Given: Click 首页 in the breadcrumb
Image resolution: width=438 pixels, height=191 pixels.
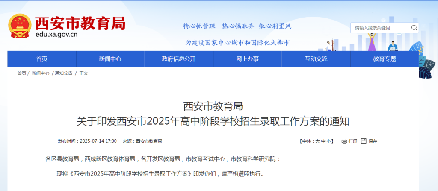Looking at the screenshot, I should pos(21,73).
